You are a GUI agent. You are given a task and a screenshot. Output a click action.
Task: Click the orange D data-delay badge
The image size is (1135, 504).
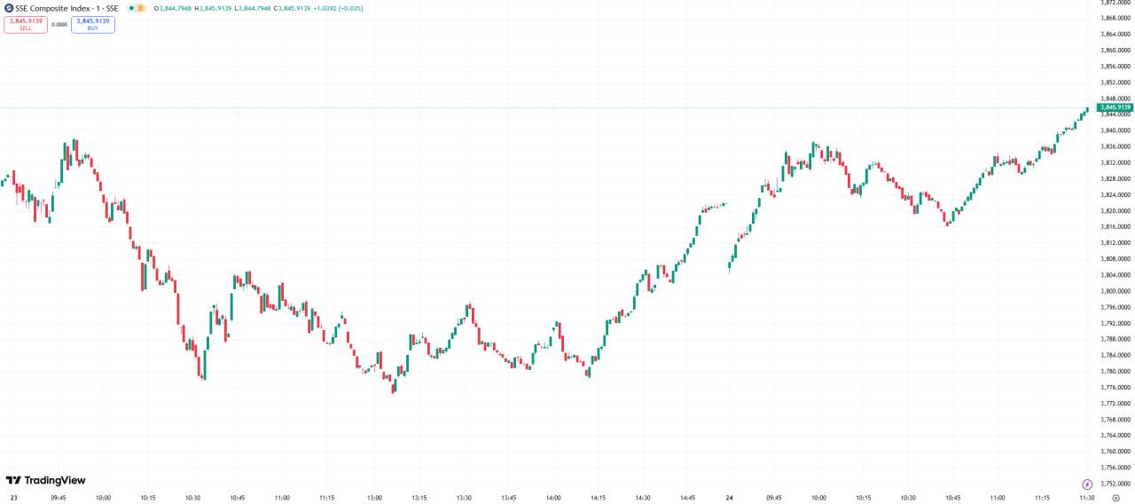pyautogui.click(x=140, y=8)
